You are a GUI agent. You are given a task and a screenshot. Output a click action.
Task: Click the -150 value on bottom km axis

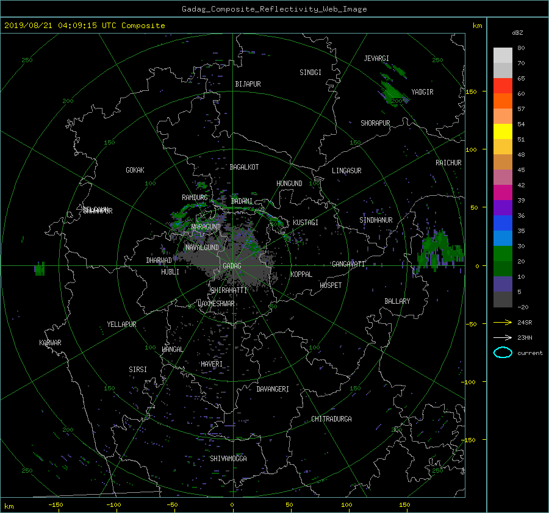tap(56, 505)
